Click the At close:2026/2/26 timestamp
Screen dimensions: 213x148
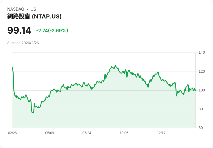tap(23, 43)
